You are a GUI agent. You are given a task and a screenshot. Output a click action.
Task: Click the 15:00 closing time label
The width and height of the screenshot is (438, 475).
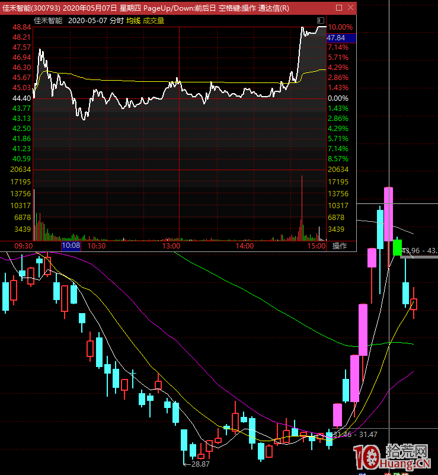coord(317,246)
